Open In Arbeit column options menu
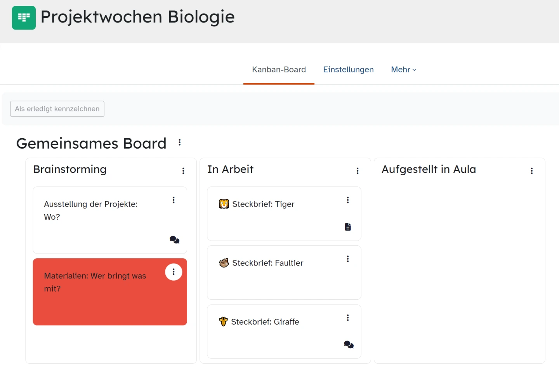The image size is (559, 370). click(x=358, y=171)
